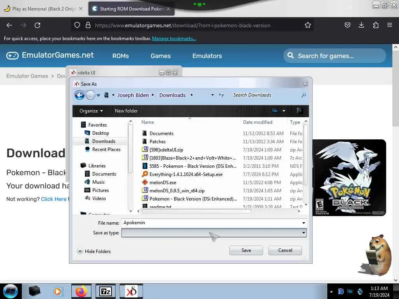Open recent pages dropdown beside nav arrows
This screenshot has width=399, height=299.
(98, 95)
